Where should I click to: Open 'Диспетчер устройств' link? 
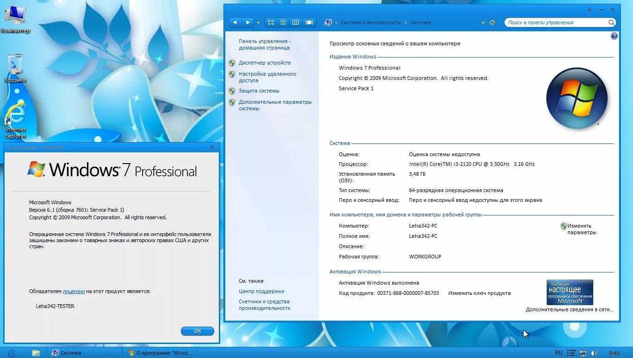pyautogui.click(x=265, y=63)
